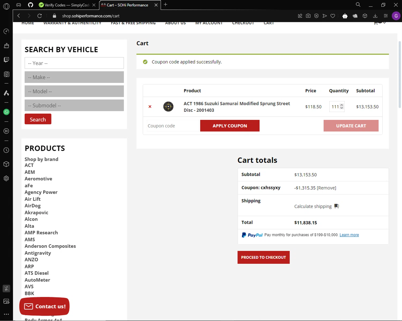This screenshot has height=321, width=402.
Task: Open sidebar three-dots more options
Action: point(6,314)
